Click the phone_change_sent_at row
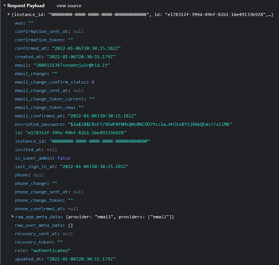The height and width of the screenshot is (265, 279). pyautogui.click(x=49, y=192)
